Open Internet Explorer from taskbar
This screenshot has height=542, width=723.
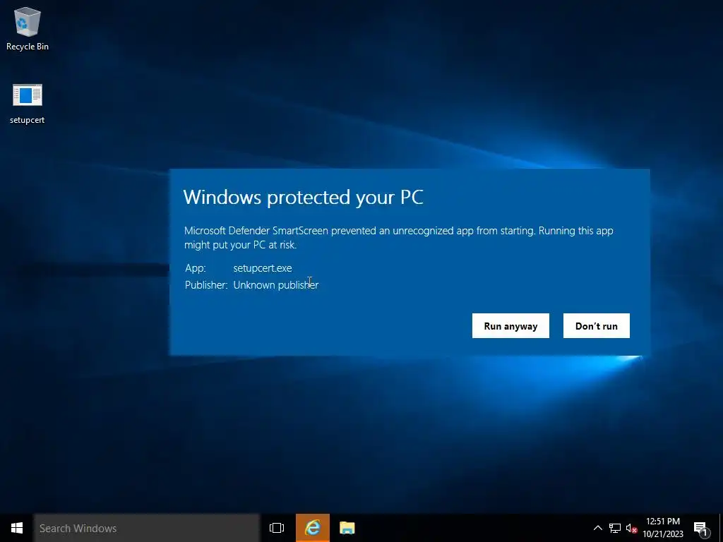(313, 528)
